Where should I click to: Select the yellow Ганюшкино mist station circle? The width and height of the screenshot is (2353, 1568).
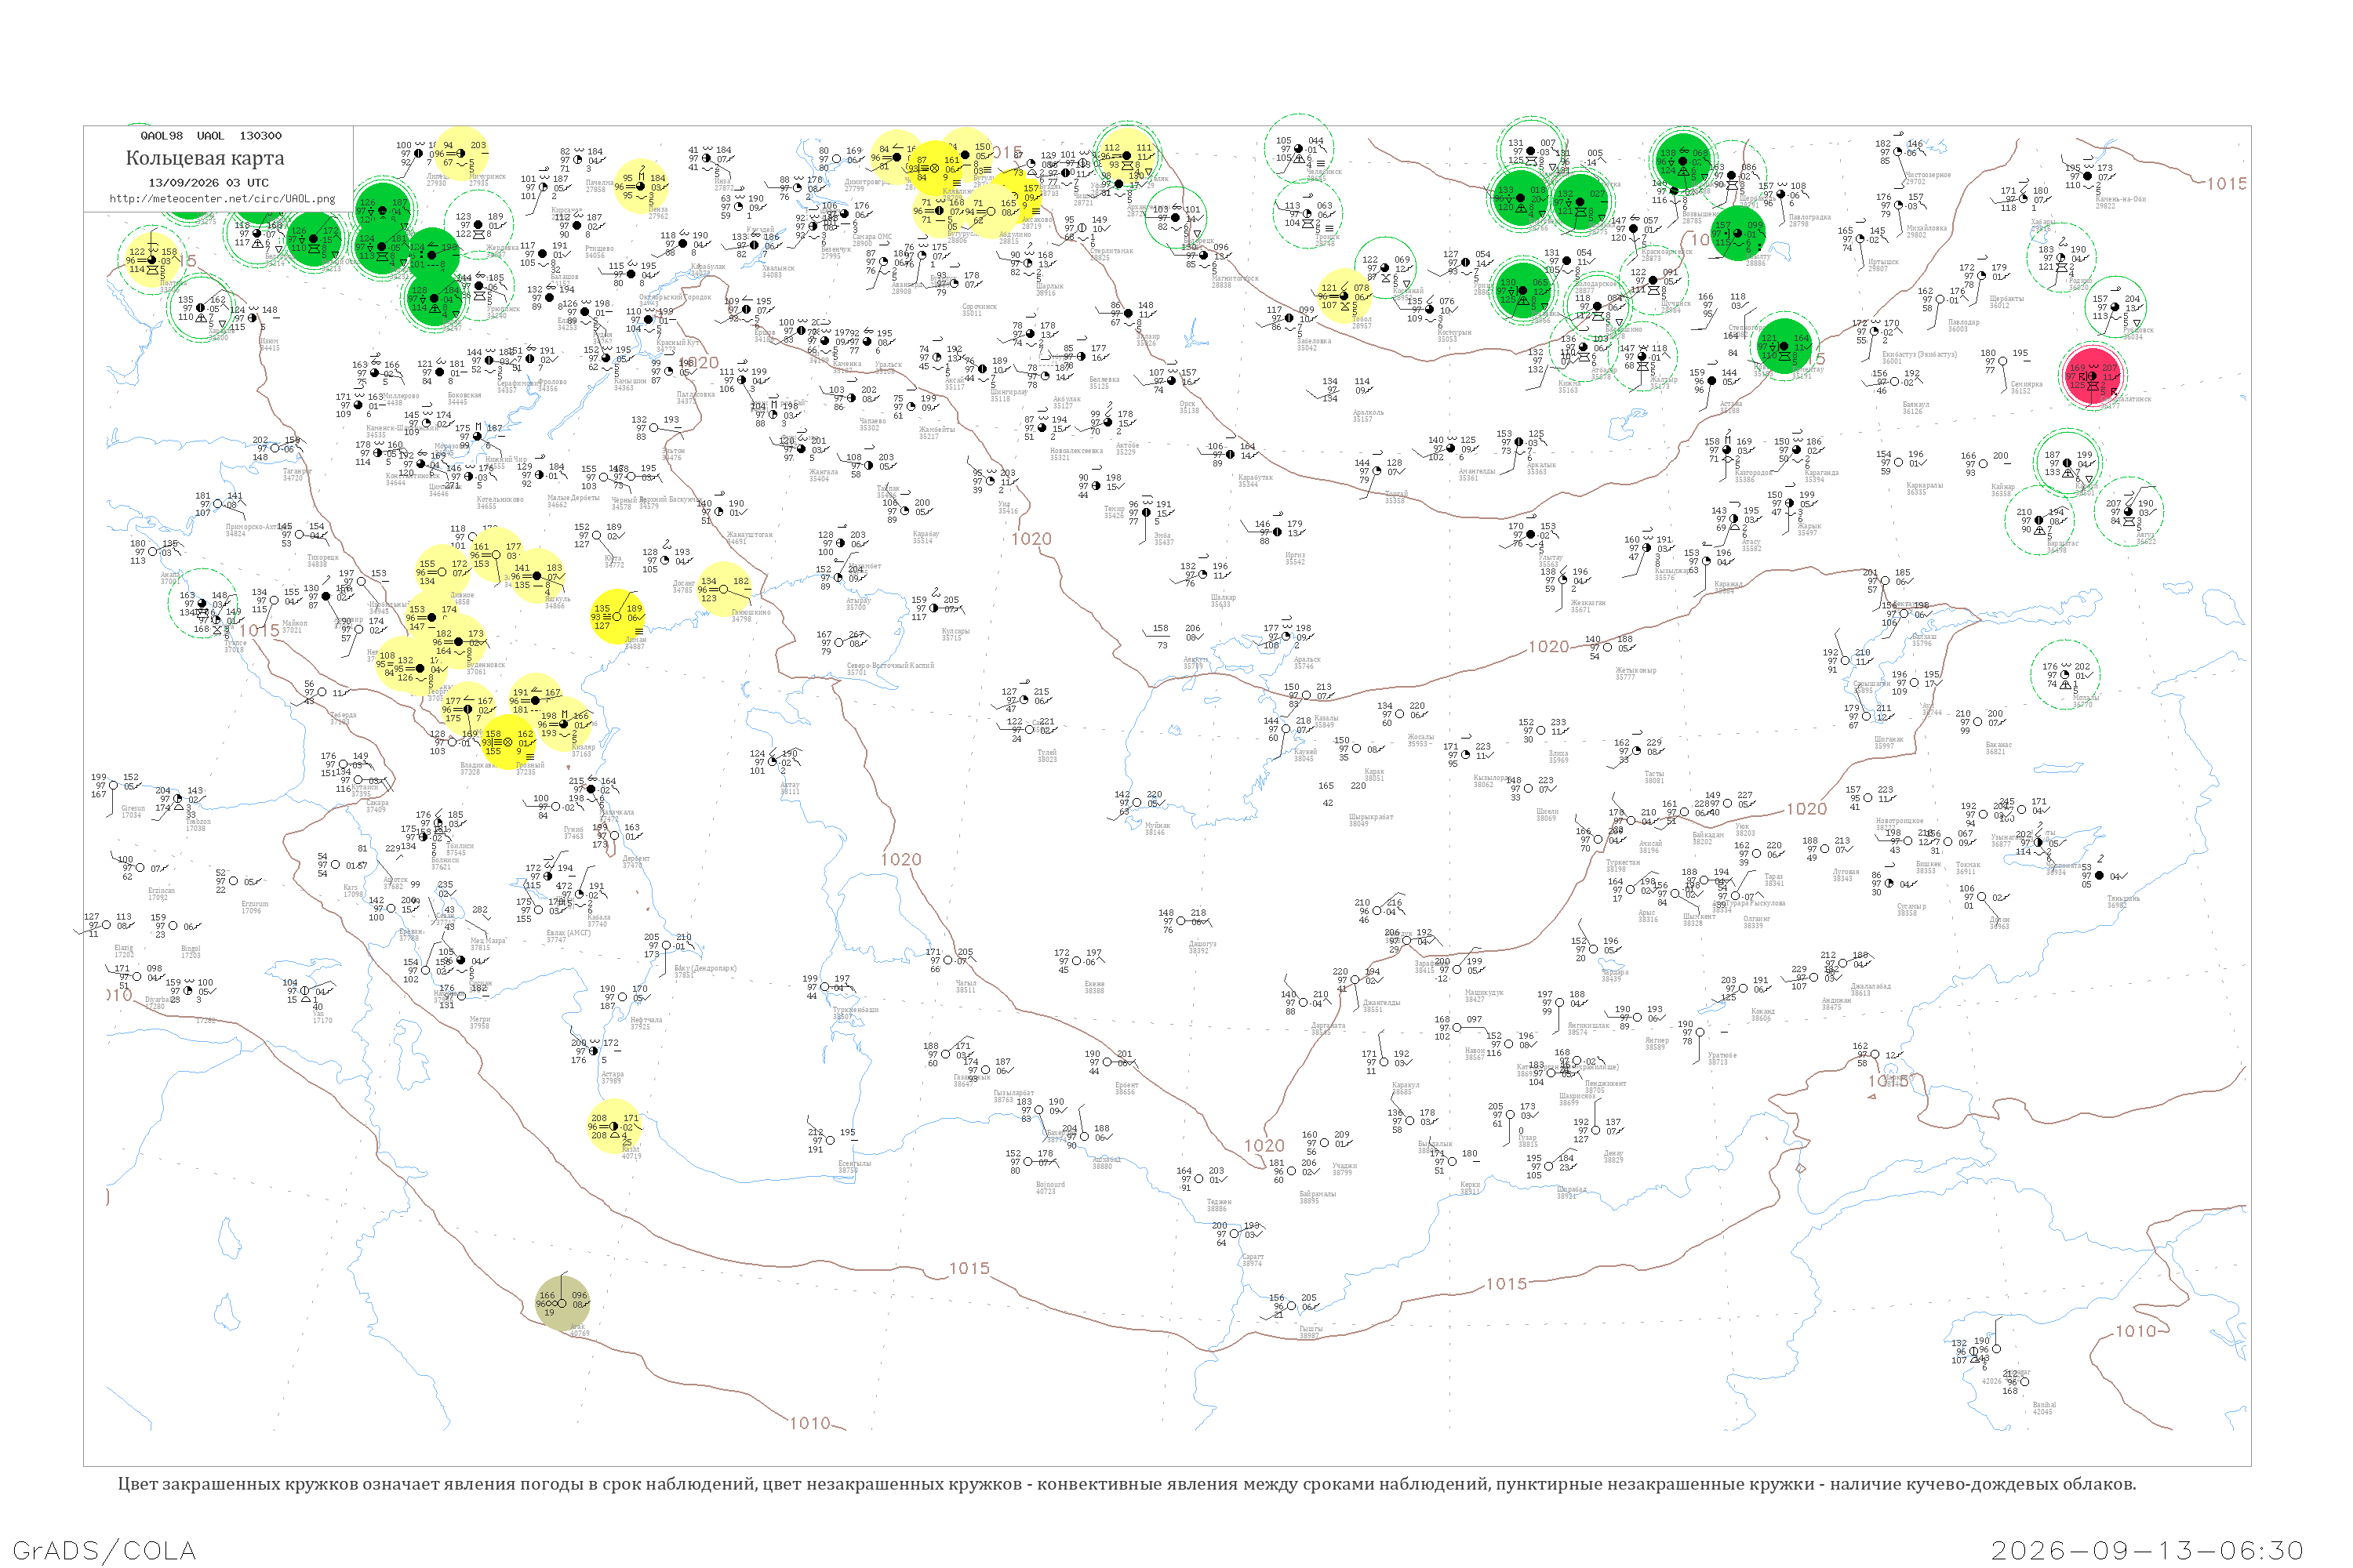coord(724,590)
